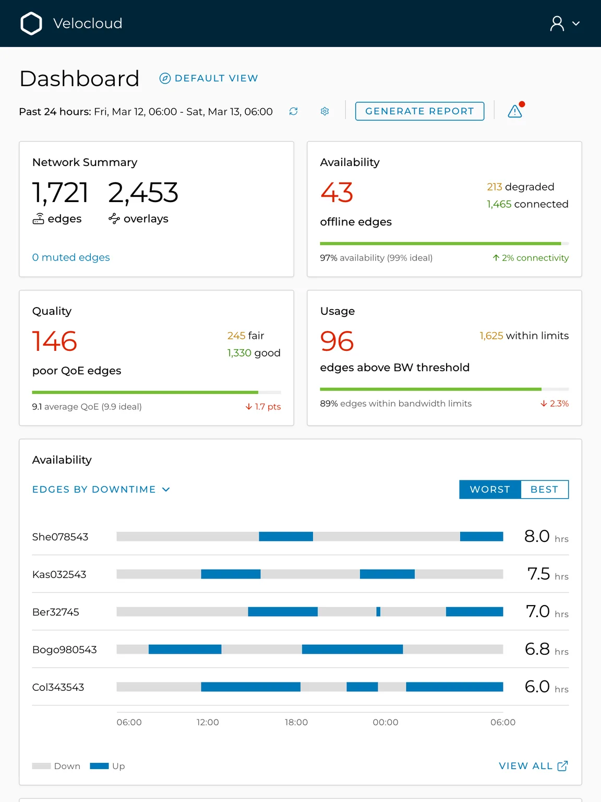Click the 43 offline edges number
The height and width of the screenshot is (802, 601).
pyautogui.click(x=337, y=193)
